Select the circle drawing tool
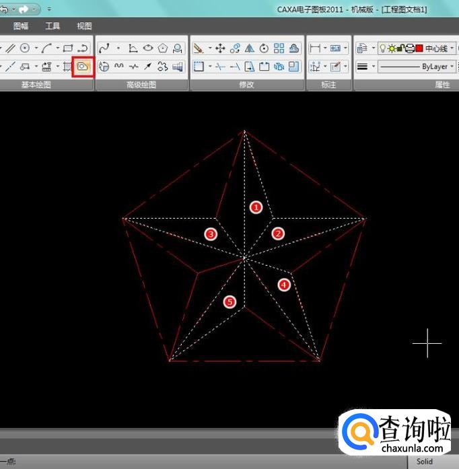Screen dimensions: 459x469 click(x=25, y=48)
